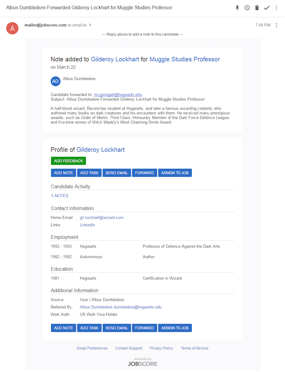
Task: Click sender address mailer@jobscore.com
Action: [45, 25]
